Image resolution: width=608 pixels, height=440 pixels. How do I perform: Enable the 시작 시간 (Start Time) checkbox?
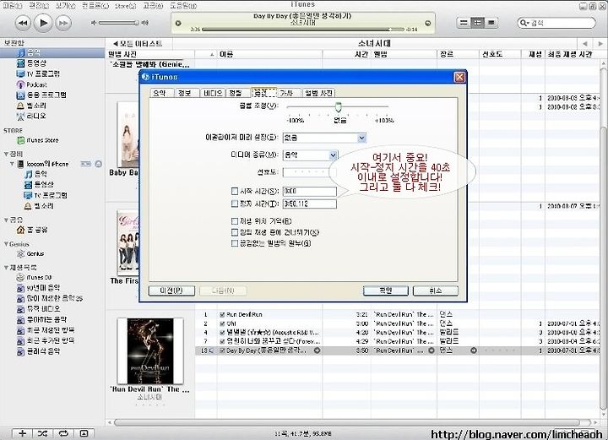[234, 191]
